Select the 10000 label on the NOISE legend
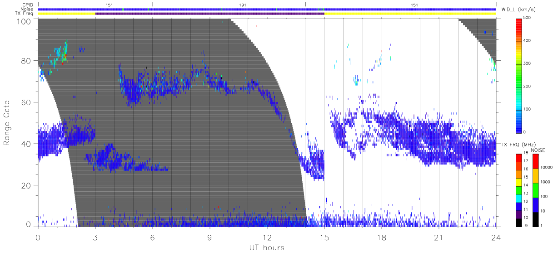Screen dimensions: 558x257 point(546,167)
